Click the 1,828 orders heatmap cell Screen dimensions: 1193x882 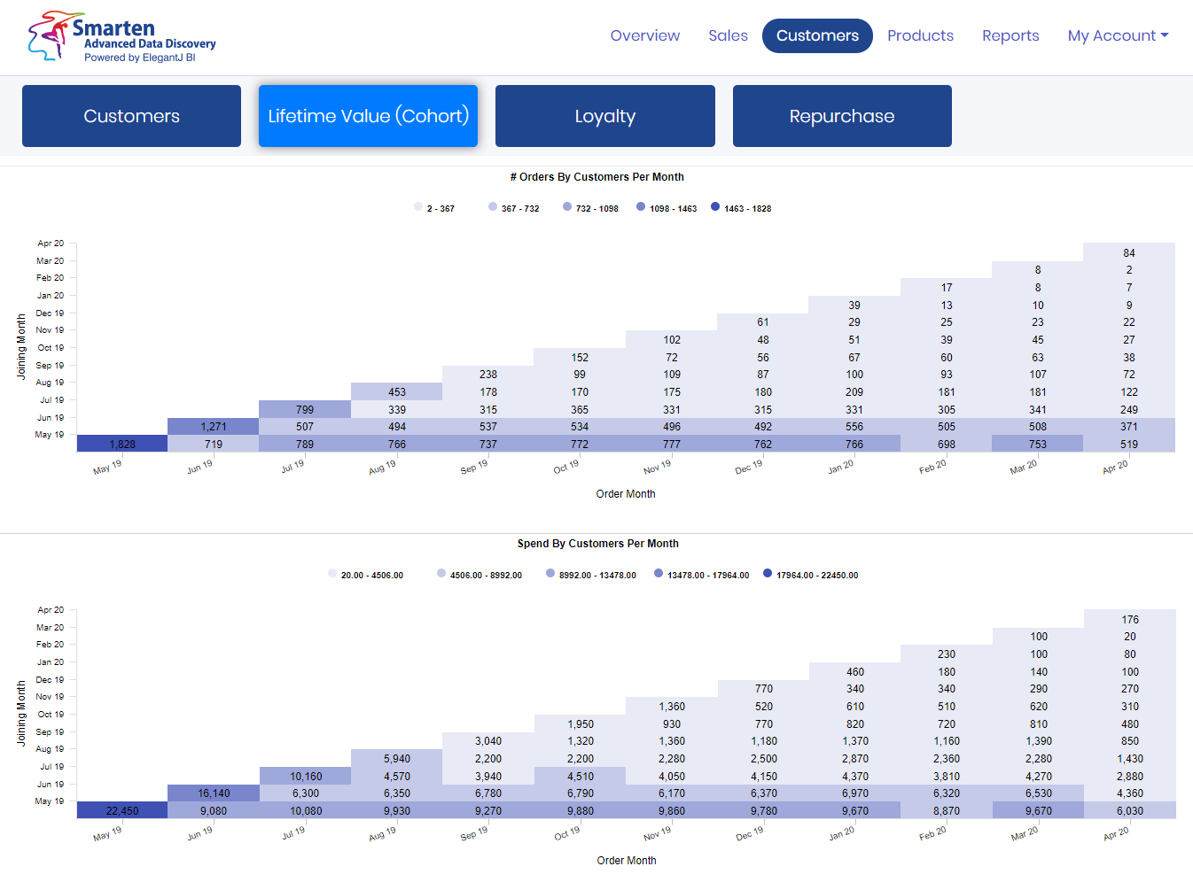pos(122,444)
